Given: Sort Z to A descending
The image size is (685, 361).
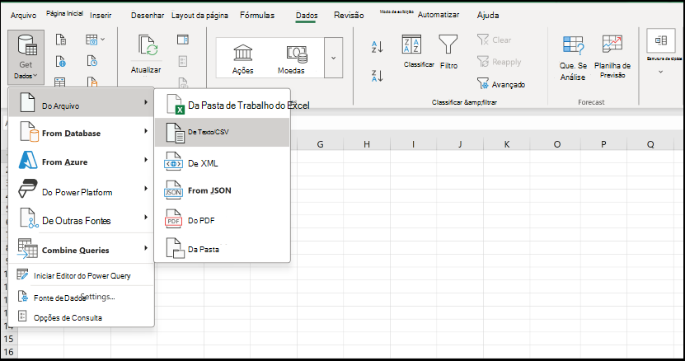Looking at the screenshot, I should point(377,76).
